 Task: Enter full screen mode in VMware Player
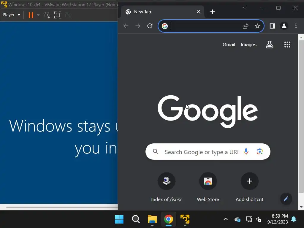tap(58, 15)
